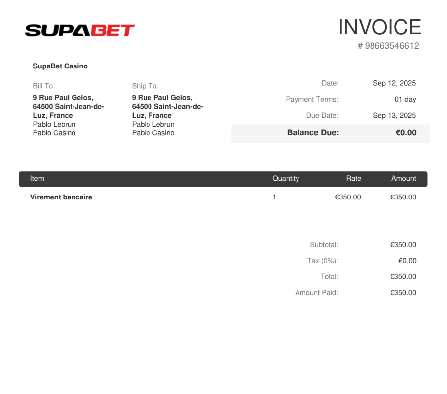Click the Amount column header
Viewport: 447px width, 394px height.
pyautogui.click(x=404, y=179)
